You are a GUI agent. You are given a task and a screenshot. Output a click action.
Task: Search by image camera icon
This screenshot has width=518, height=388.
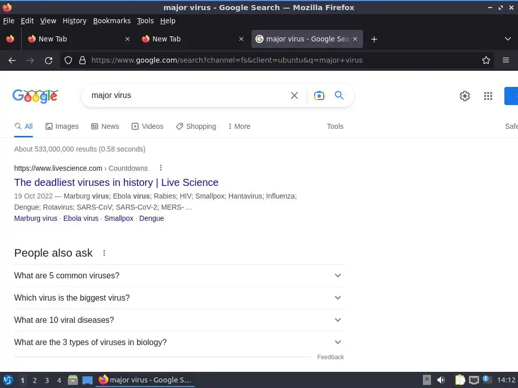(319, 95)
